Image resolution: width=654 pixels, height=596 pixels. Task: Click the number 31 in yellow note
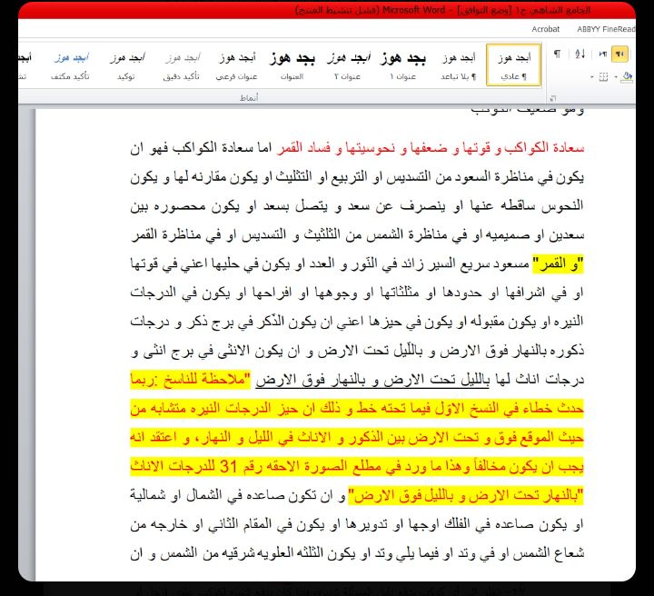click(229, 466)
